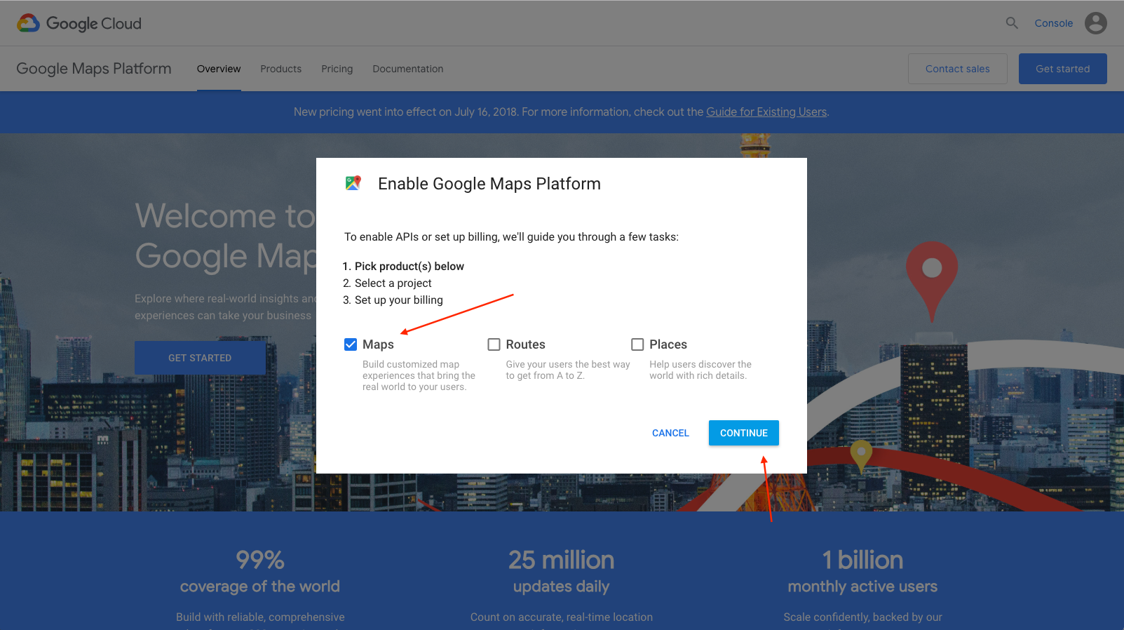Open the Products tab

pos(281,69)
